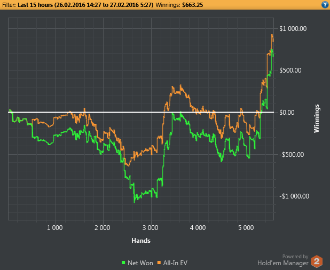The width and height of the screenshot is (330, 270).
Task: Click the Filter date range text
Action: point(85,5)
